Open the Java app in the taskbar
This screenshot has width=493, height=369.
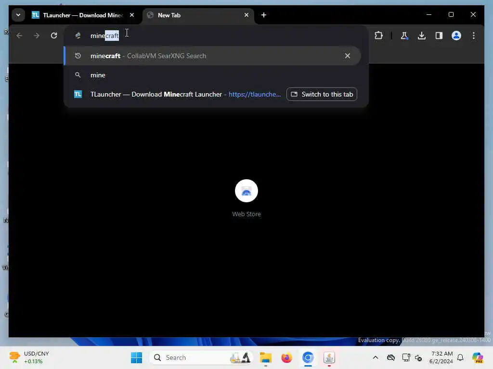pyautogui.click(x=329, y=357)
